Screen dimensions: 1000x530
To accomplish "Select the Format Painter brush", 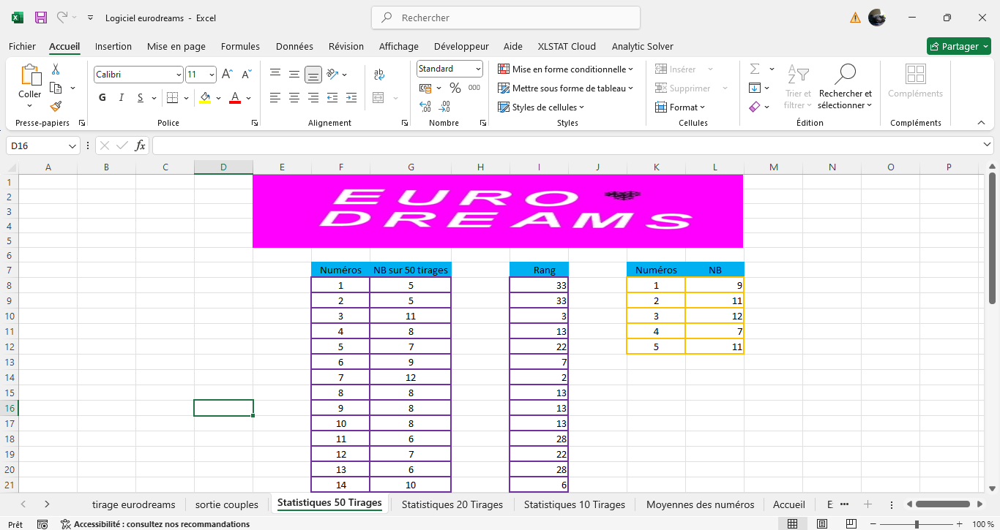I will (56, 106).
